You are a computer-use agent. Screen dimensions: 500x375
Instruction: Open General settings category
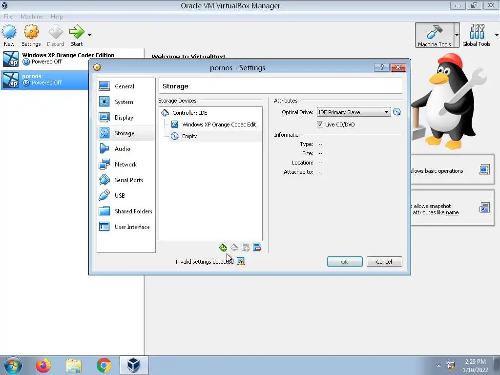point(126,86)
